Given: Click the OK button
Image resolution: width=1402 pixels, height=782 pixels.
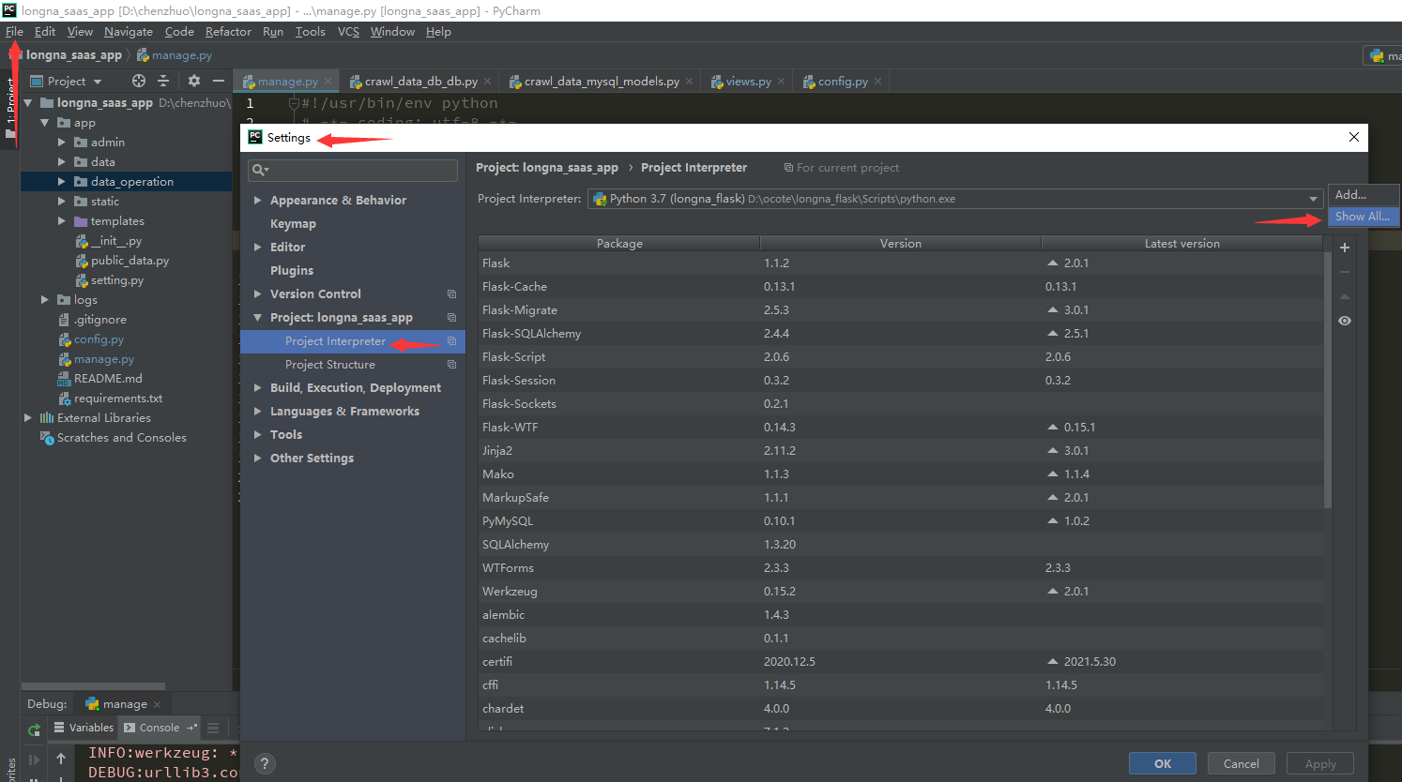Looking at the screenshot, I should click(x=1162, y=763).
